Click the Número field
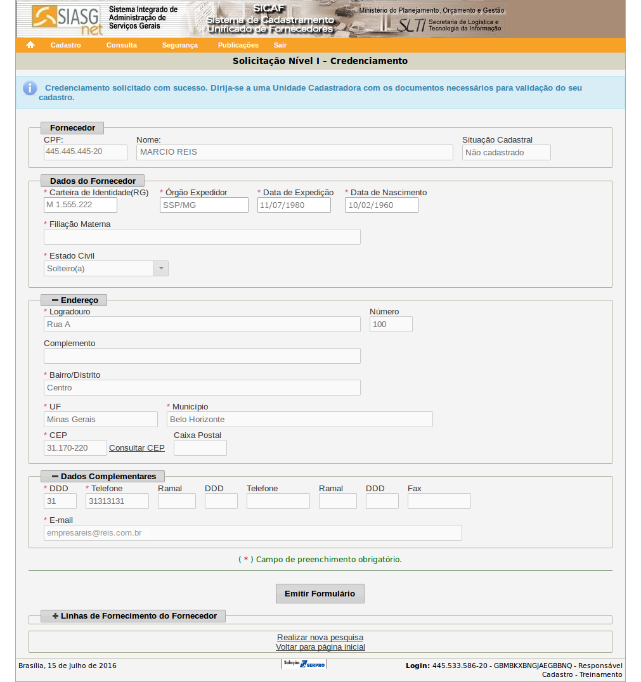The image size is (641, 682). [391, 324]
